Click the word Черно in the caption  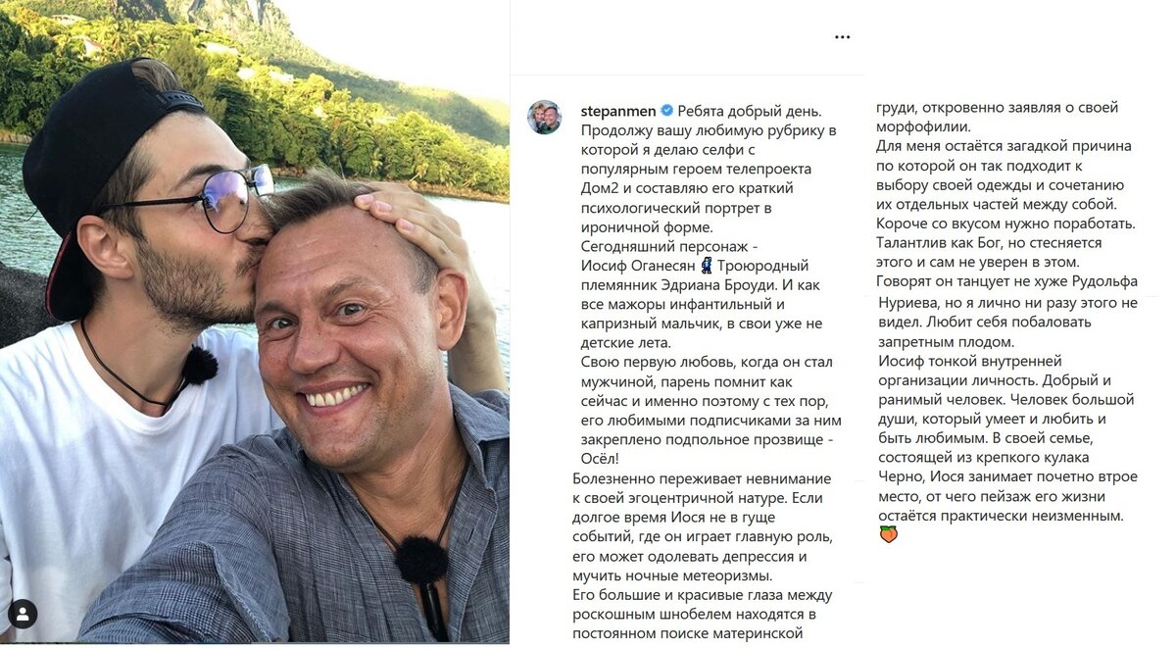[x=901, y=476]
